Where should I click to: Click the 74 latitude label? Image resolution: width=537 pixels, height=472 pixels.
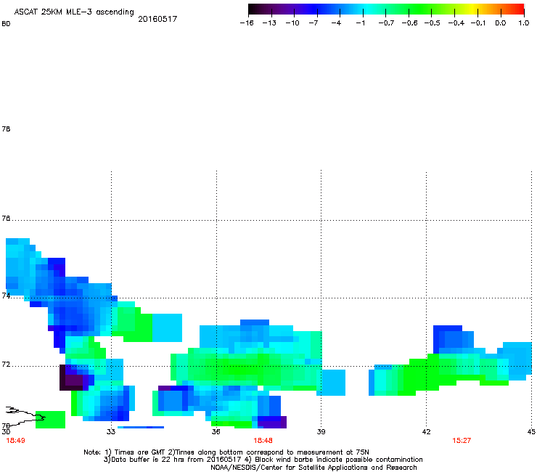tap(6, 296)
